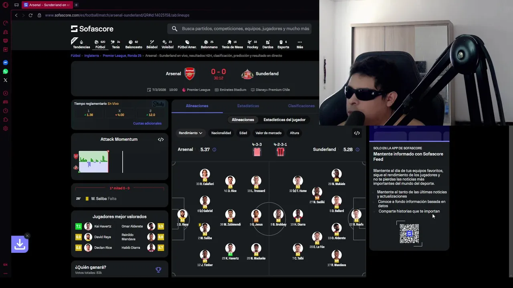Click the Opera logo menu button
Image resolution: width=513 pixels, height=288 pixels.
[5, 5]
